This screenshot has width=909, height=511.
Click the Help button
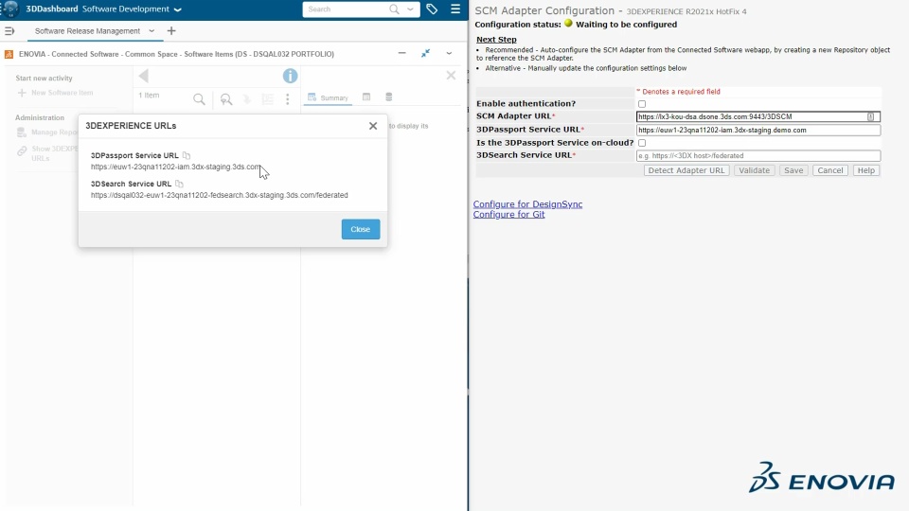tap(866, 170)
